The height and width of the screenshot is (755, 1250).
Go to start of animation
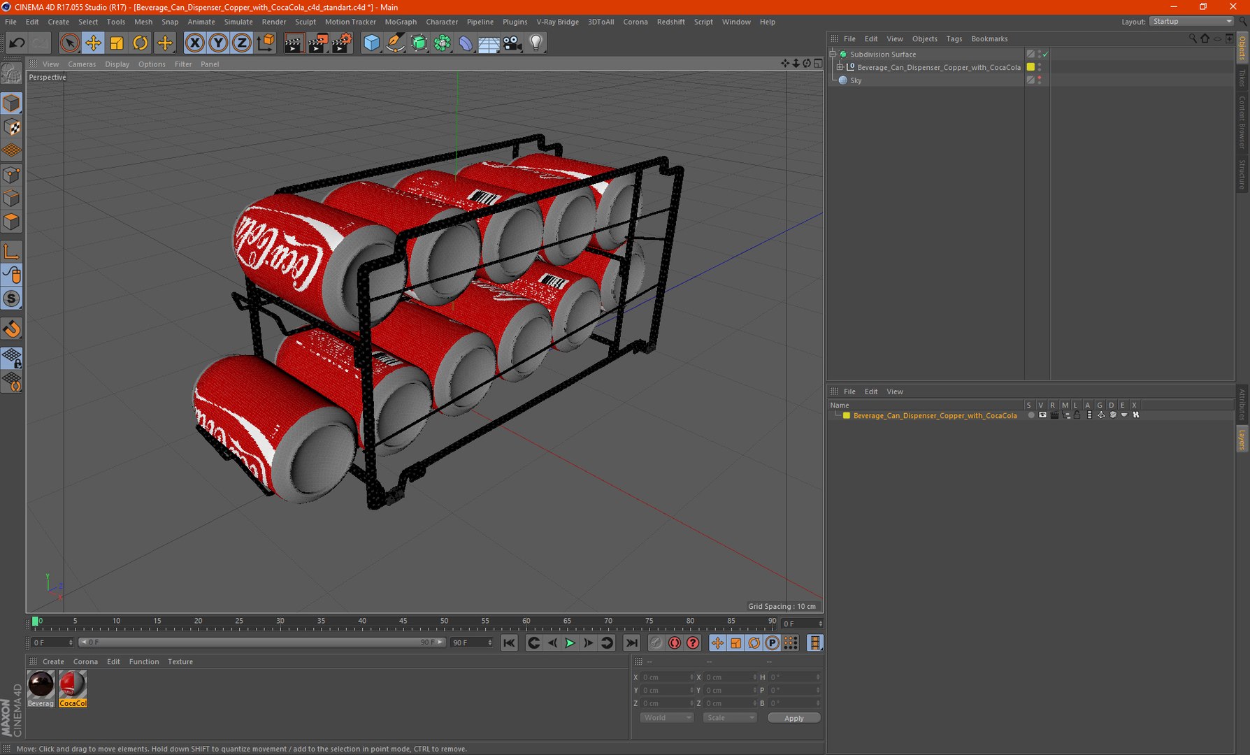pos(509,643)
